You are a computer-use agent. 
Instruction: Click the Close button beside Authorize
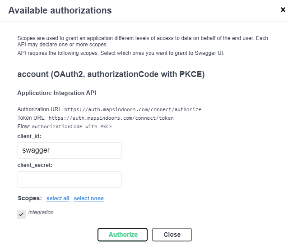point(172,234)
